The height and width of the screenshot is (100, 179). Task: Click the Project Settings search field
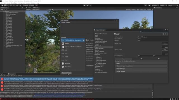[154, 32]
